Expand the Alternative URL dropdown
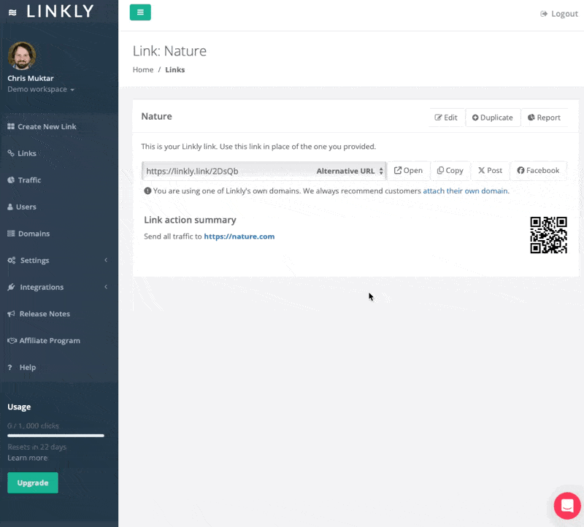Viewport: 584px width, 527px height. 350,171
